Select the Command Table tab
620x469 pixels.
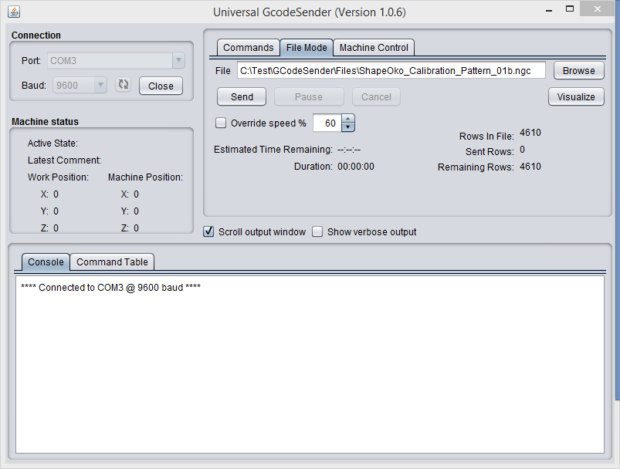(112, 262)
